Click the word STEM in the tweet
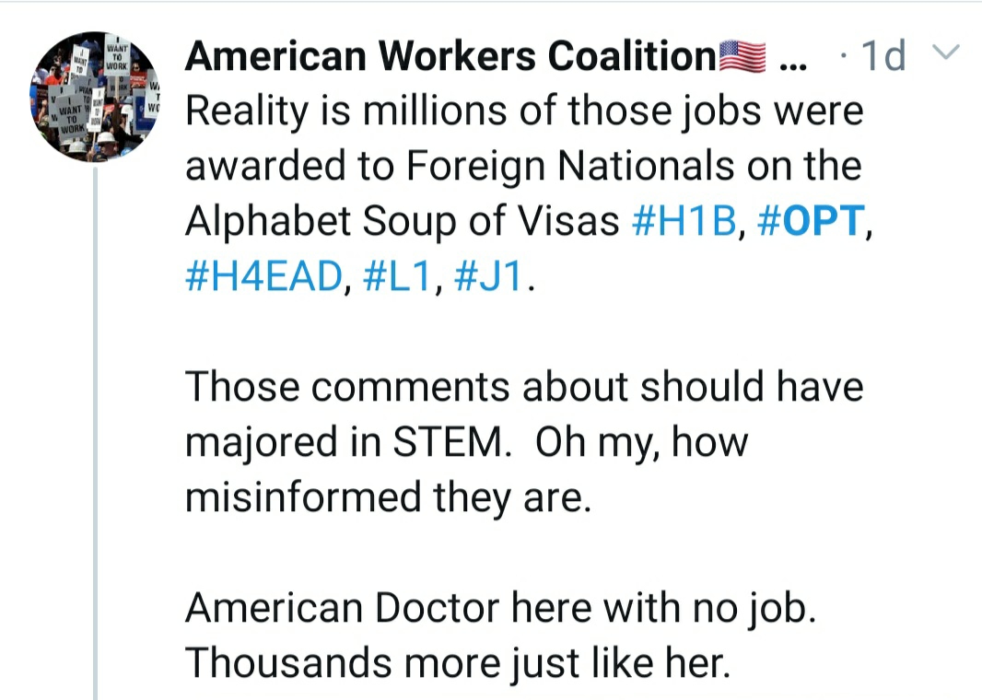 (452, 441)
